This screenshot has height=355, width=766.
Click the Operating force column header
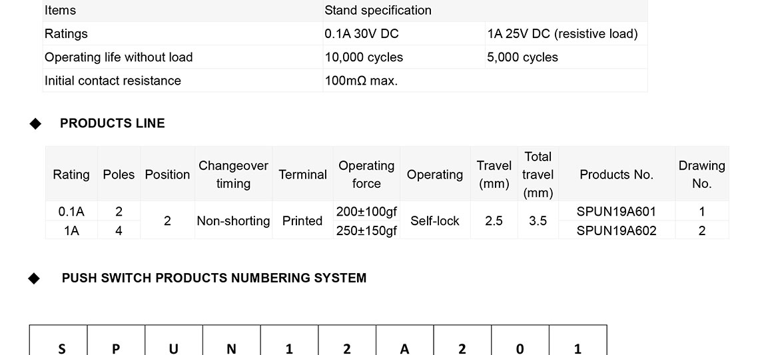[366, 175]
